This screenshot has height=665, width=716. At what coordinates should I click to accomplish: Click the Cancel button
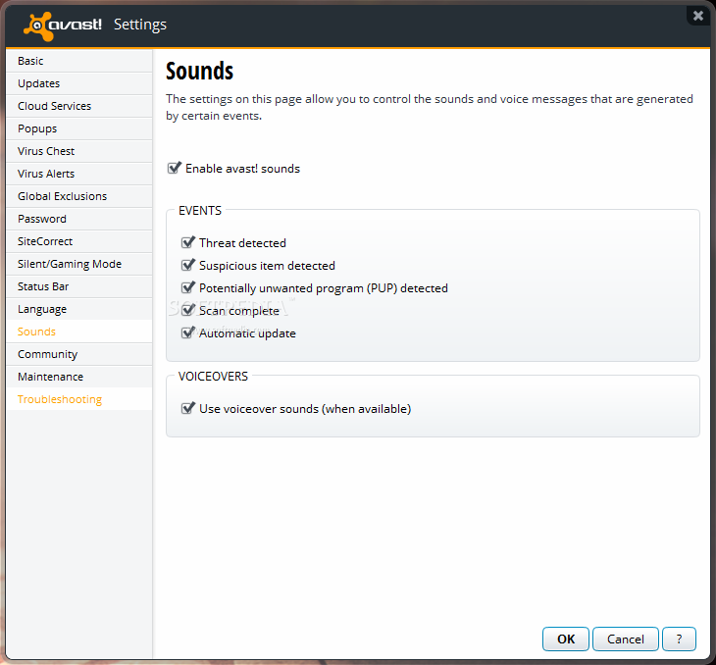click(x=626, y=639)
